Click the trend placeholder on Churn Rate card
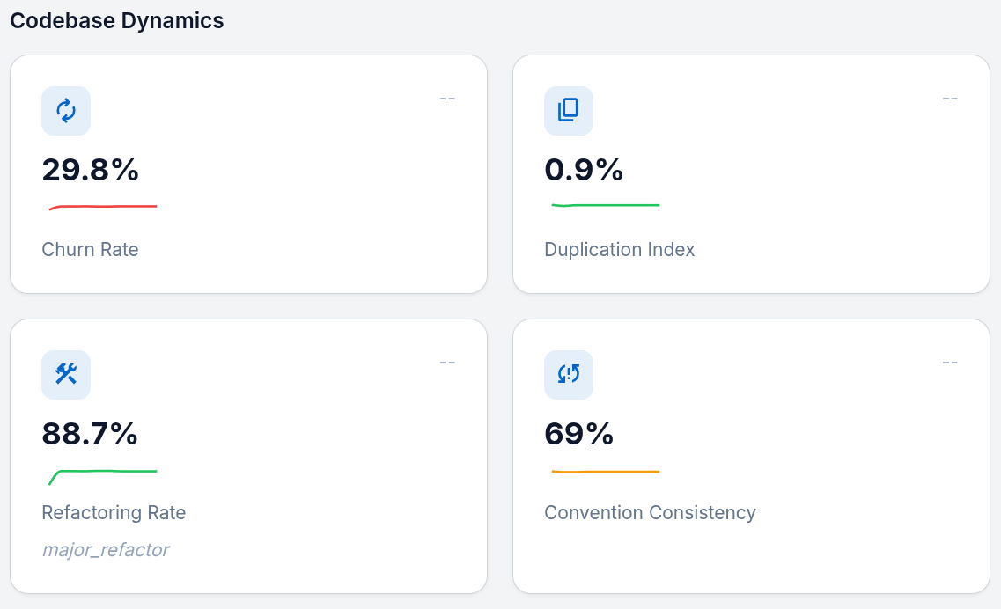The width and height of the screenshot is (1001, 609). pyautogui.click(x=447, y=99)
